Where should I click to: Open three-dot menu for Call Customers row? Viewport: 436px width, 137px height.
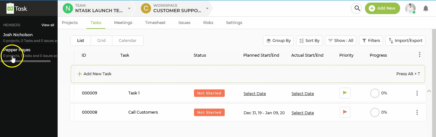tap(417, 112)
